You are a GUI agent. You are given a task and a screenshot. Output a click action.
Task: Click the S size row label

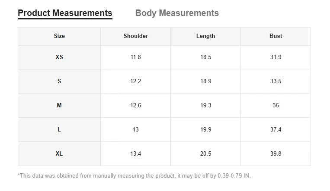point(59,81)
